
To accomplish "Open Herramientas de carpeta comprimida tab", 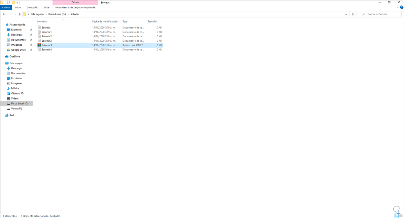I will [75, 7].
